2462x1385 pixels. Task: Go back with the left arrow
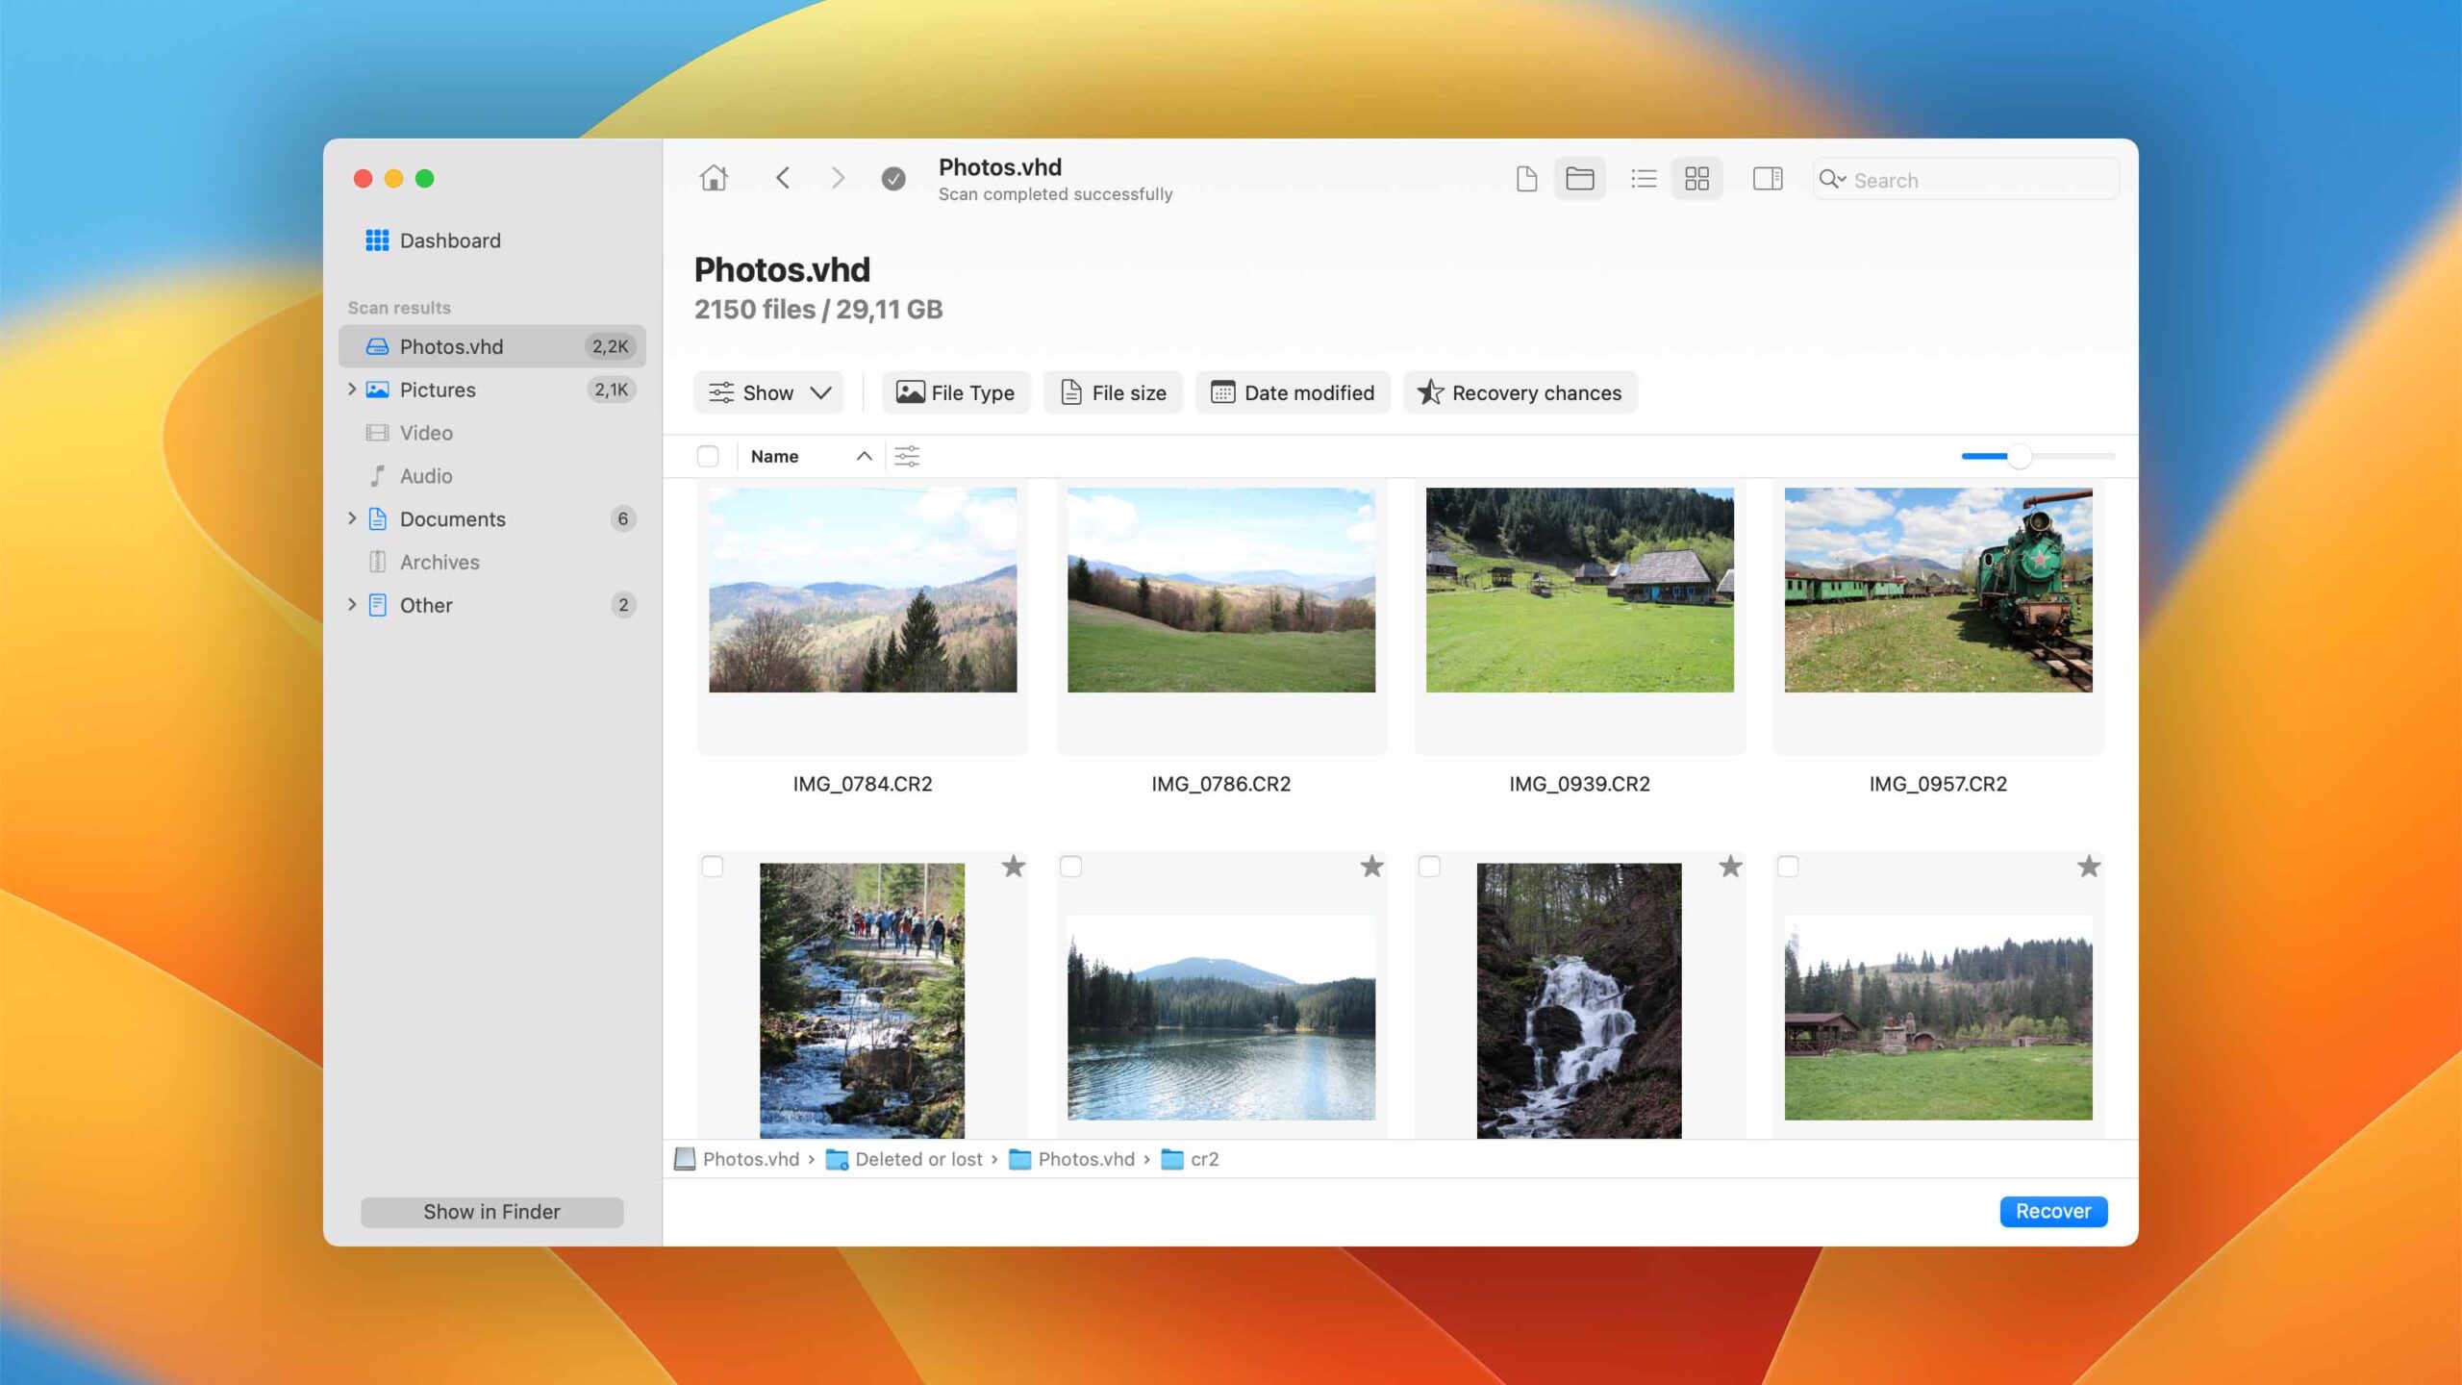(783, 178)
